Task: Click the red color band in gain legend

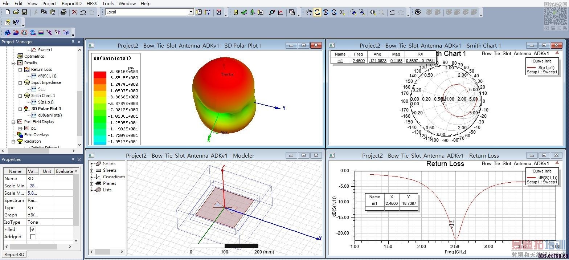Action: coord(100,74)
